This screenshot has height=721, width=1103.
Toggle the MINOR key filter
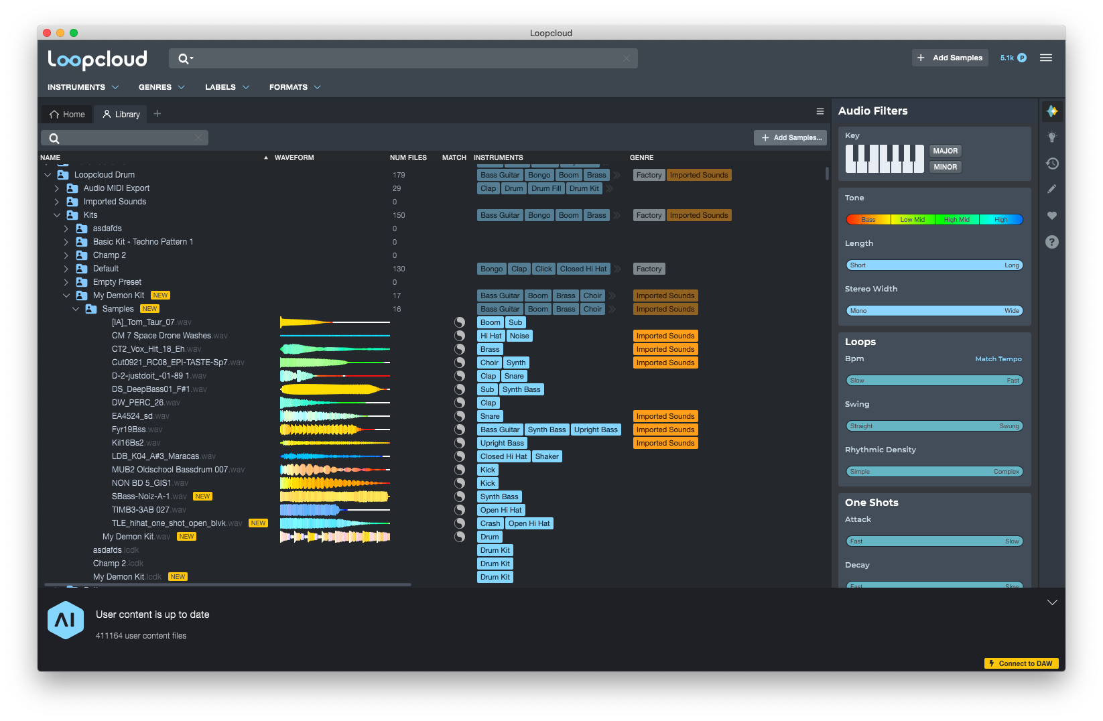(946, 167)
